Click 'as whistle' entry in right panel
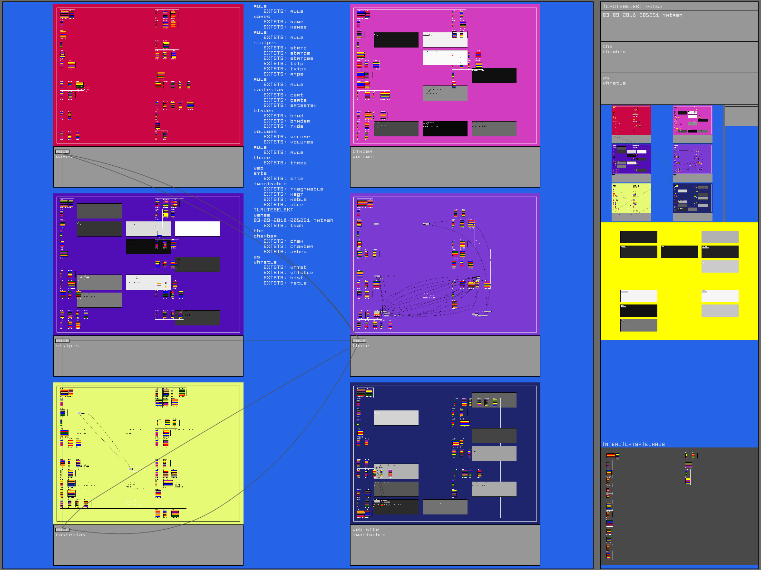The height and width of the screenshot is (570, 761). pos(679,88)
